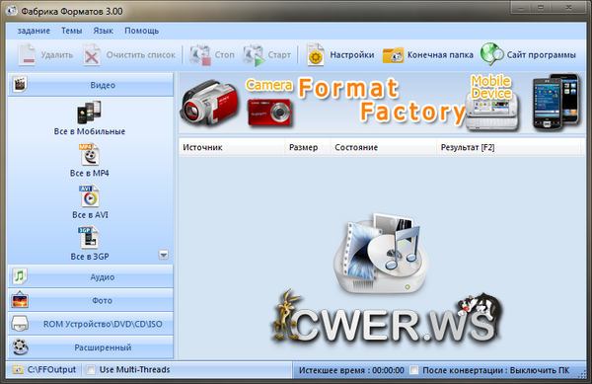
Task: Expand the ROM Устройство\DVD\CD\ISO section
Action: (x=91, y=324)
